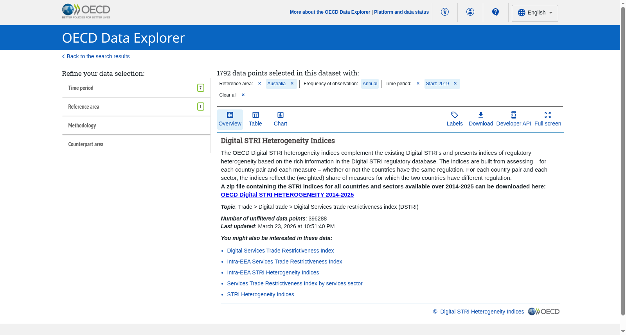Expand the Time period filter

coord(136,88)
